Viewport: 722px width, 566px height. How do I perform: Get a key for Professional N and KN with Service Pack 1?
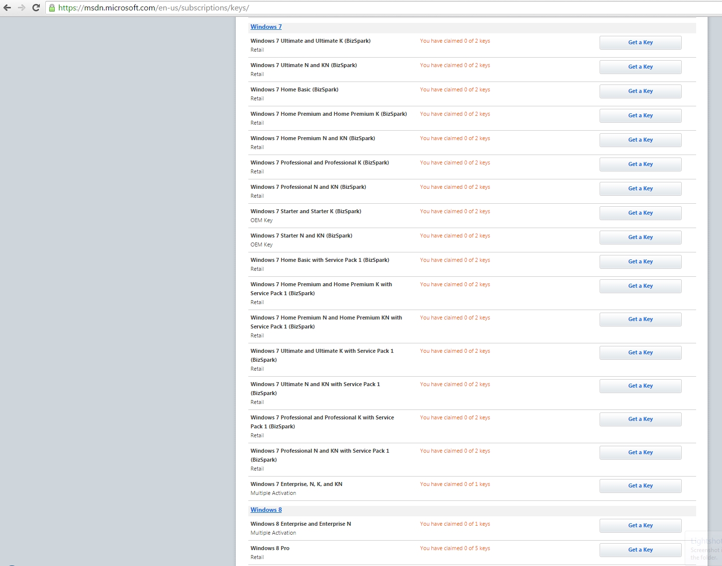640,453
